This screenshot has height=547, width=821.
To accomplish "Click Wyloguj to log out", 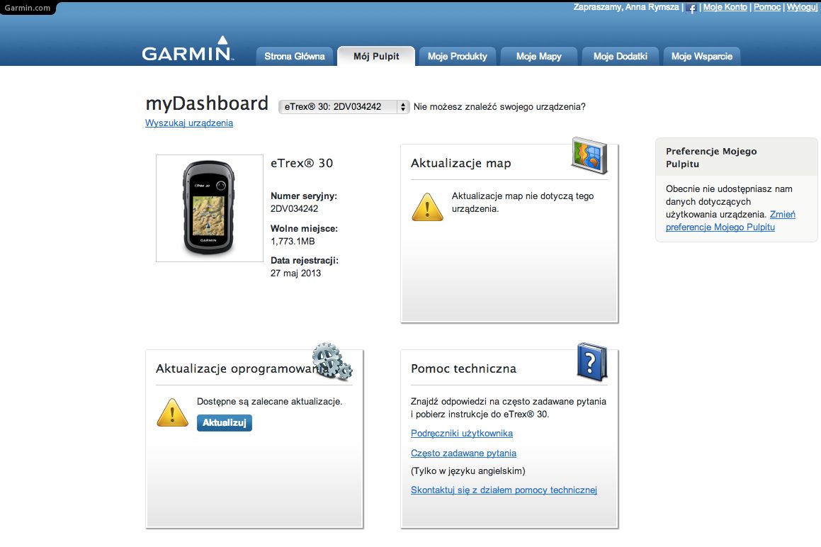I will coord(802,7).
